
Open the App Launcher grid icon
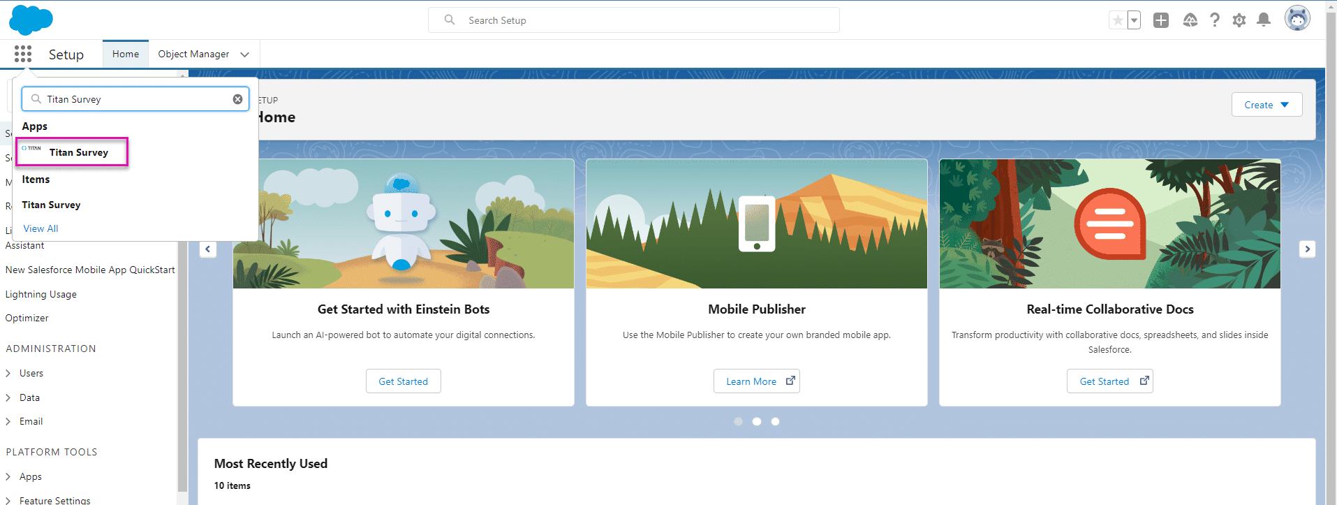(23, 54)
